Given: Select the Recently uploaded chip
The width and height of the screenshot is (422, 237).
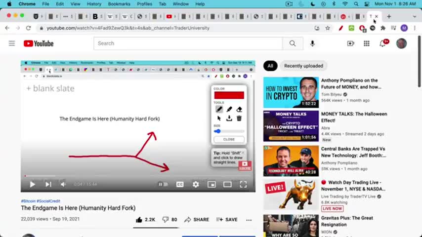Looking at the screenshot, I should point(303,66).
